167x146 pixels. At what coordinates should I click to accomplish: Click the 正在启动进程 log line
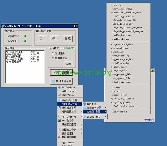[x=23, y=57]
